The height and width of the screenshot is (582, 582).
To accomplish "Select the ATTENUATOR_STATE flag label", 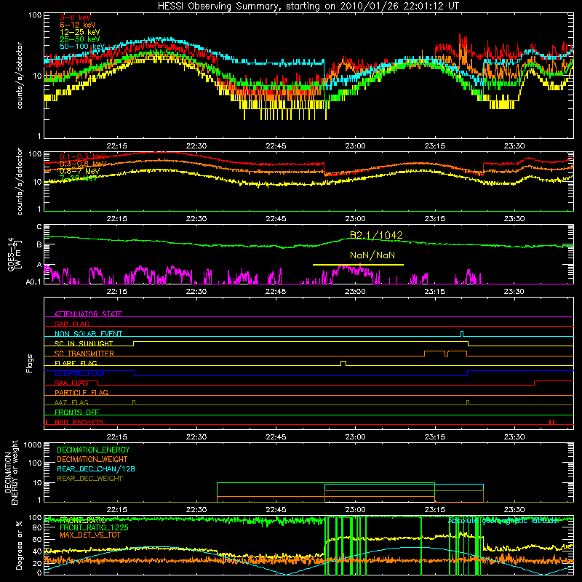I will (88, 314).
